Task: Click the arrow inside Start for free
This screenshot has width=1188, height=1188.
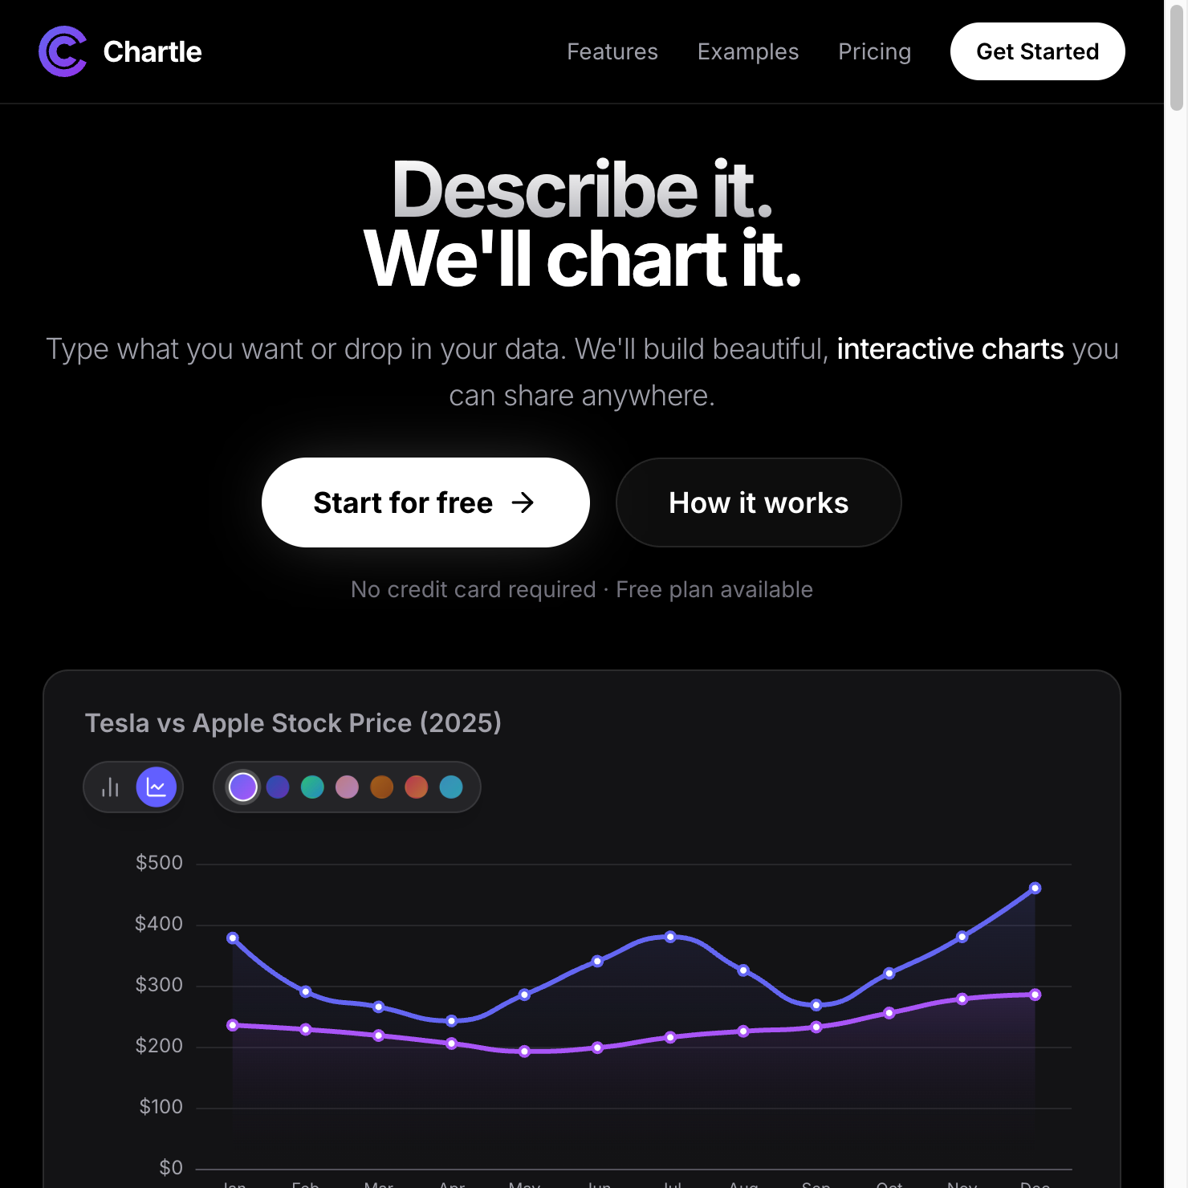Action: (x=523, y=502)
